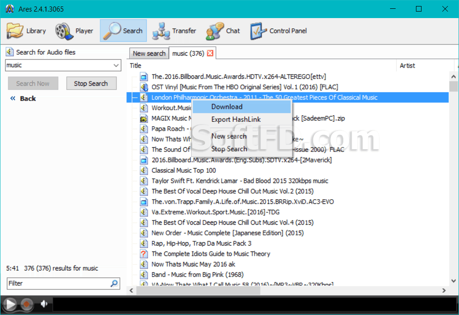Open the Chat section
459x315 pixels.
tap(223, 31)
